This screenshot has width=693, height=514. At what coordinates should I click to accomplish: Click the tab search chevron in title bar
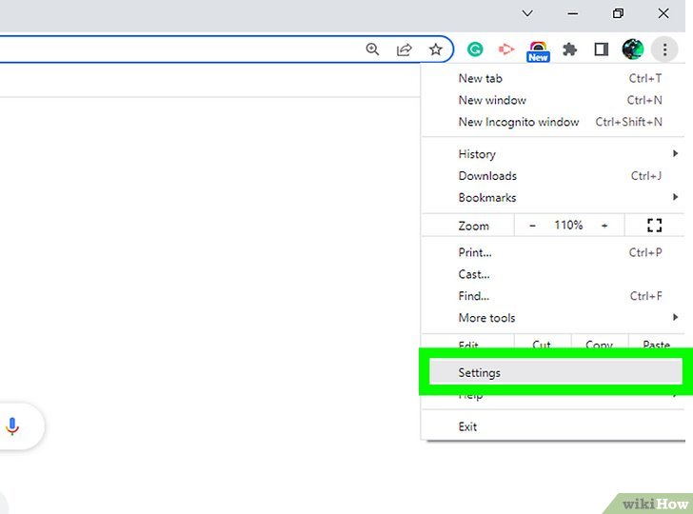pyautogui.click(x=527, y=13)
